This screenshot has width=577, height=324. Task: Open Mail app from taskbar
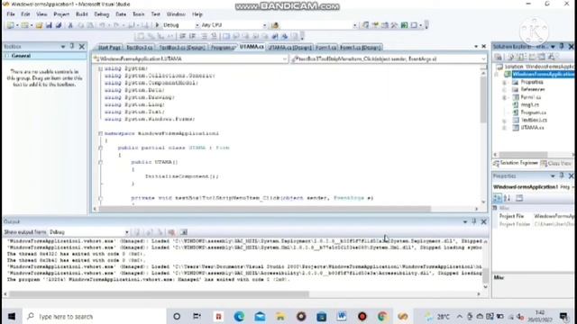tap(260, 316)
